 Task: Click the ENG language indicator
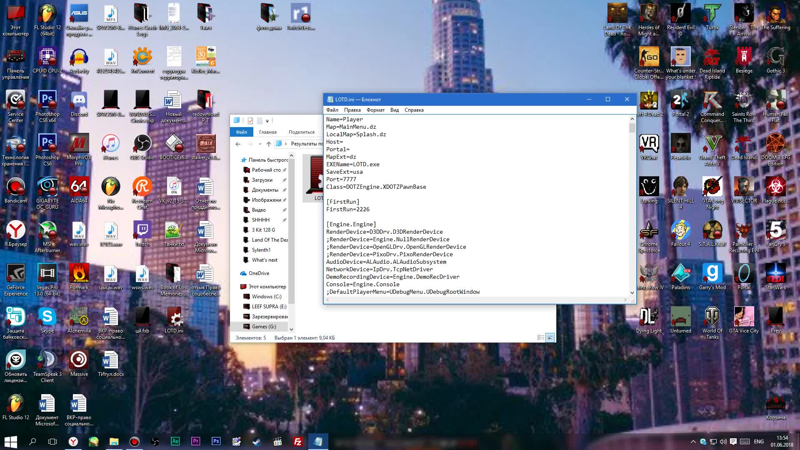759,442
